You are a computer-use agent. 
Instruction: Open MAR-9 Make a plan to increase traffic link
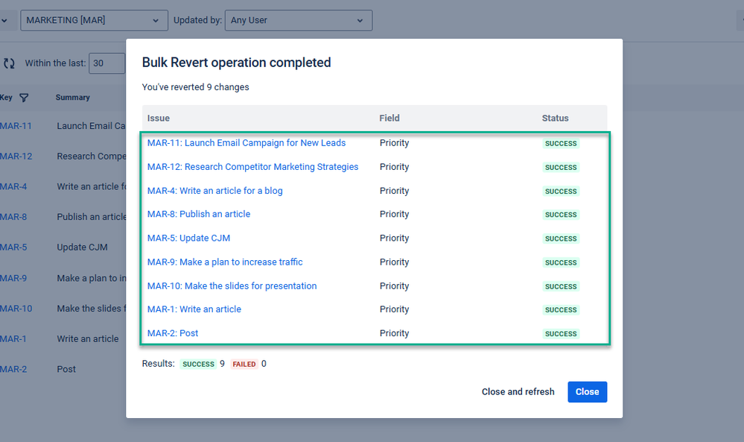point(224,262)
